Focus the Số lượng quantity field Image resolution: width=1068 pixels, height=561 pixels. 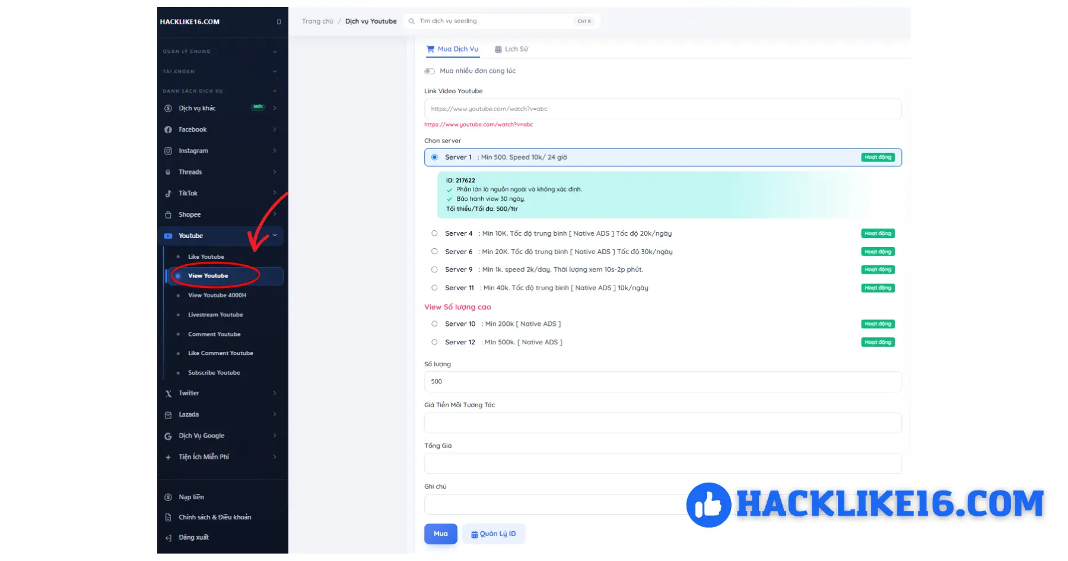pyautogui.click(x=663, y=382)
